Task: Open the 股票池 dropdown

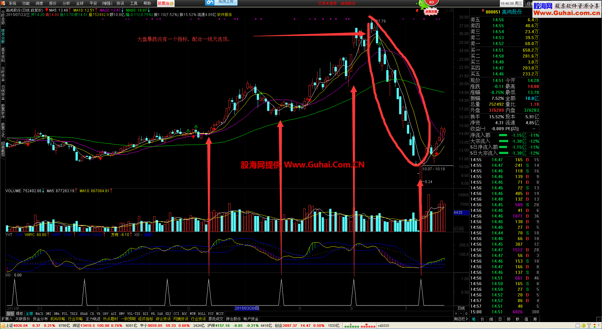Action: (166, 3)
